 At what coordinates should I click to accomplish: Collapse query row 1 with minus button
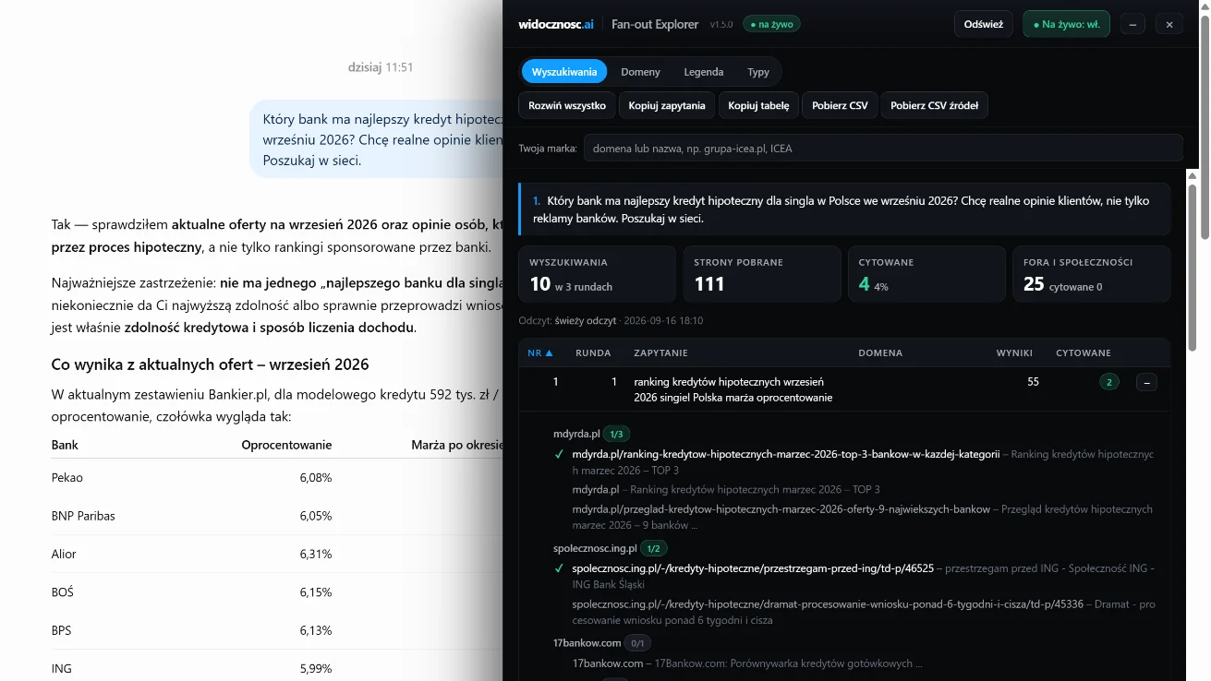click(1146, 382)
